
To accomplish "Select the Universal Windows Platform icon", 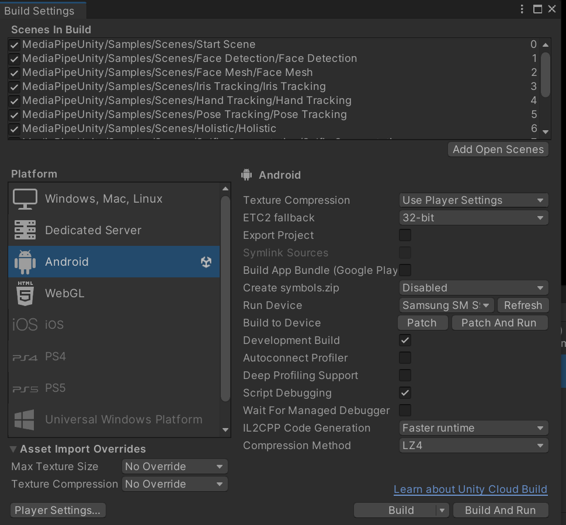I will click(x=23, y=420).
